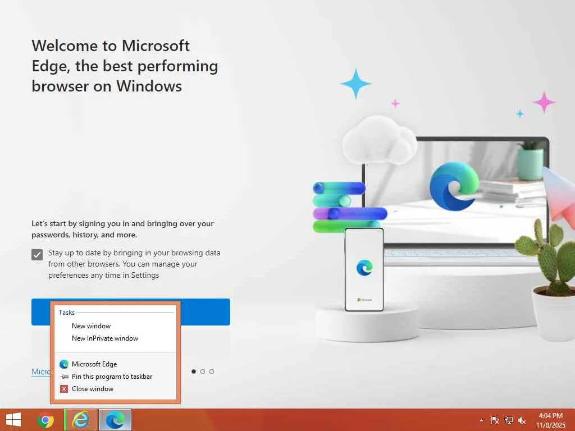Viewport: 575px width, 431px height.
Task: Click the pin icon in jump list
Action: (x=64, y=377)
